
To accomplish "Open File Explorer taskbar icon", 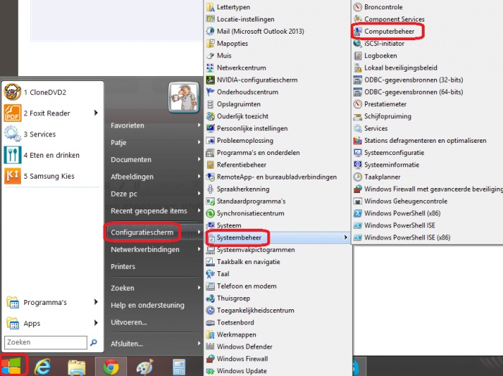I will [76, 367].
